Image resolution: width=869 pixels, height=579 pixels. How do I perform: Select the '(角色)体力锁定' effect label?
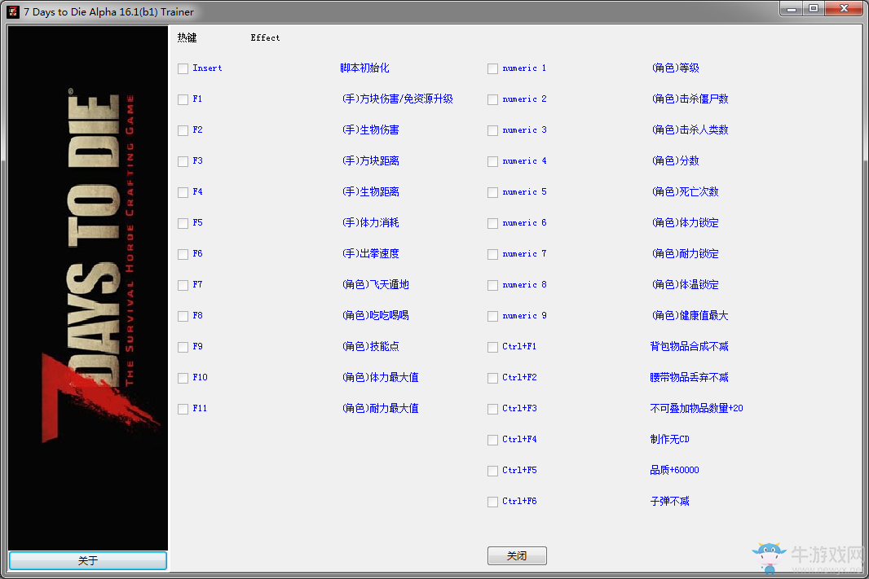[x=685, y=223]
